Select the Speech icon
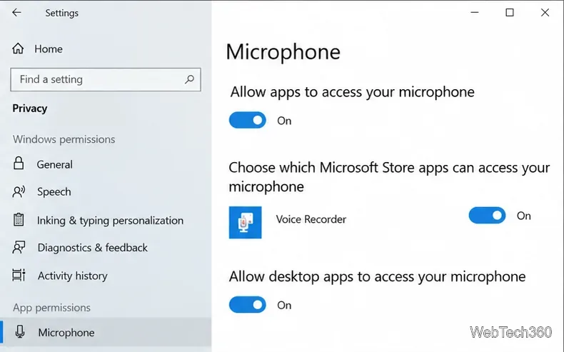This screenshot has height=352, width=564. point(19,191)
